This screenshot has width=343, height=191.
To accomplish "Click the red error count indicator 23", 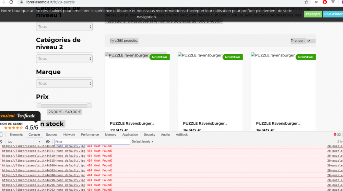I will (337, 135).
